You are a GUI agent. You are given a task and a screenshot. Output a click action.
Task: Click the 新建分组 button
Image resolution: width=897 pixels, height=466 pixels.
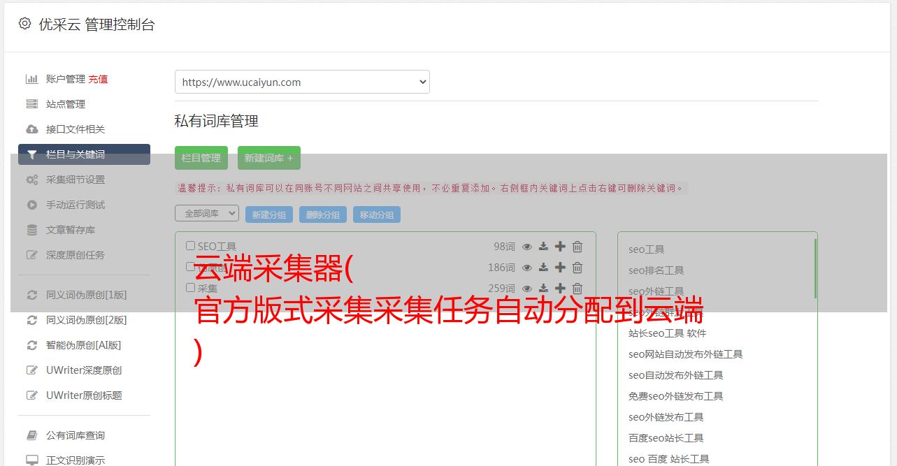[269, 214]
